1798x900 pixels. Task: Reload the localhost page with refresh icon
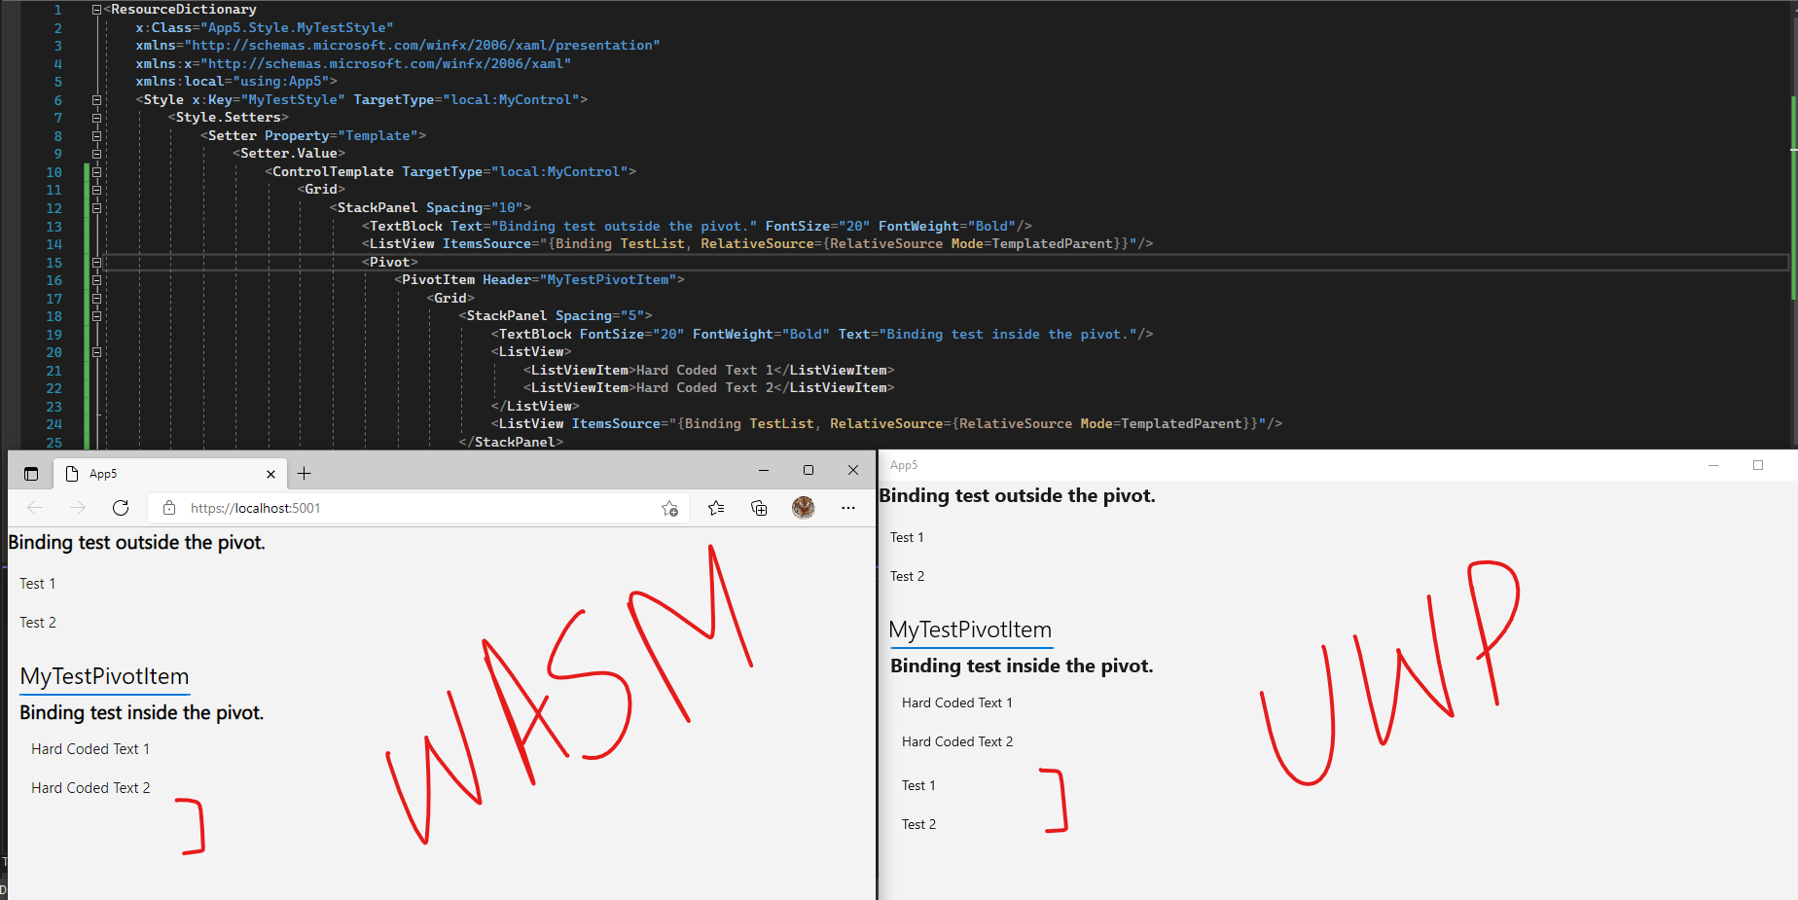(x=121, y=507)
